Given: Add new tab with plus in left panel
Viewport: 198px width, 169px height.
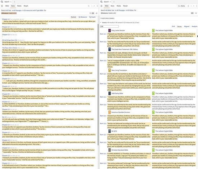Looking at the screenshot, I should click(14, 2).
